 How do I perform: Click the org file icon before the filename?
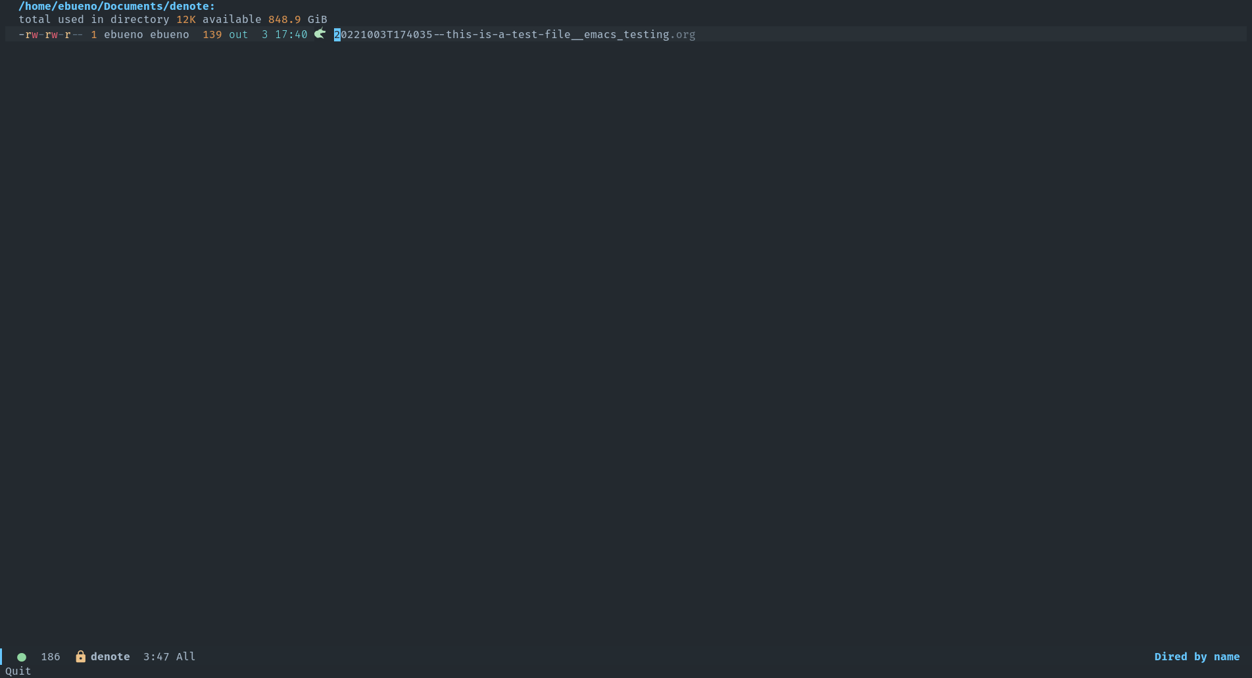[320, 34]
